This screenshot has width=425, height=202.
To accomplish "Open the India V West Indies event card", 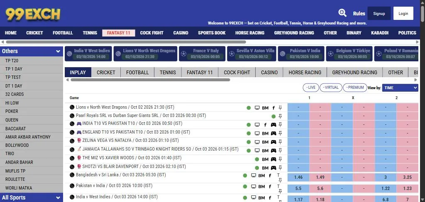I will click(x=88, y=54).
